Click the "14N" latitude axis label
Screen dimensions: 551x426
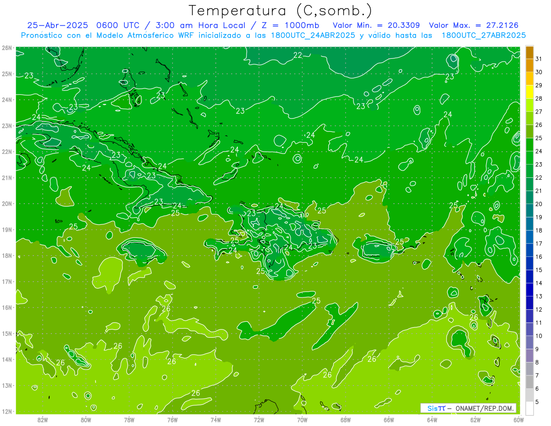click(7, 359)
